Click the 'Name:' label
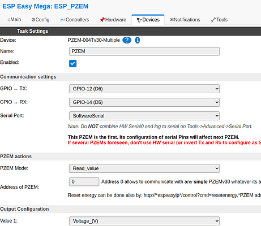Viewport: 261px width, 226px height. pos(7,51)
